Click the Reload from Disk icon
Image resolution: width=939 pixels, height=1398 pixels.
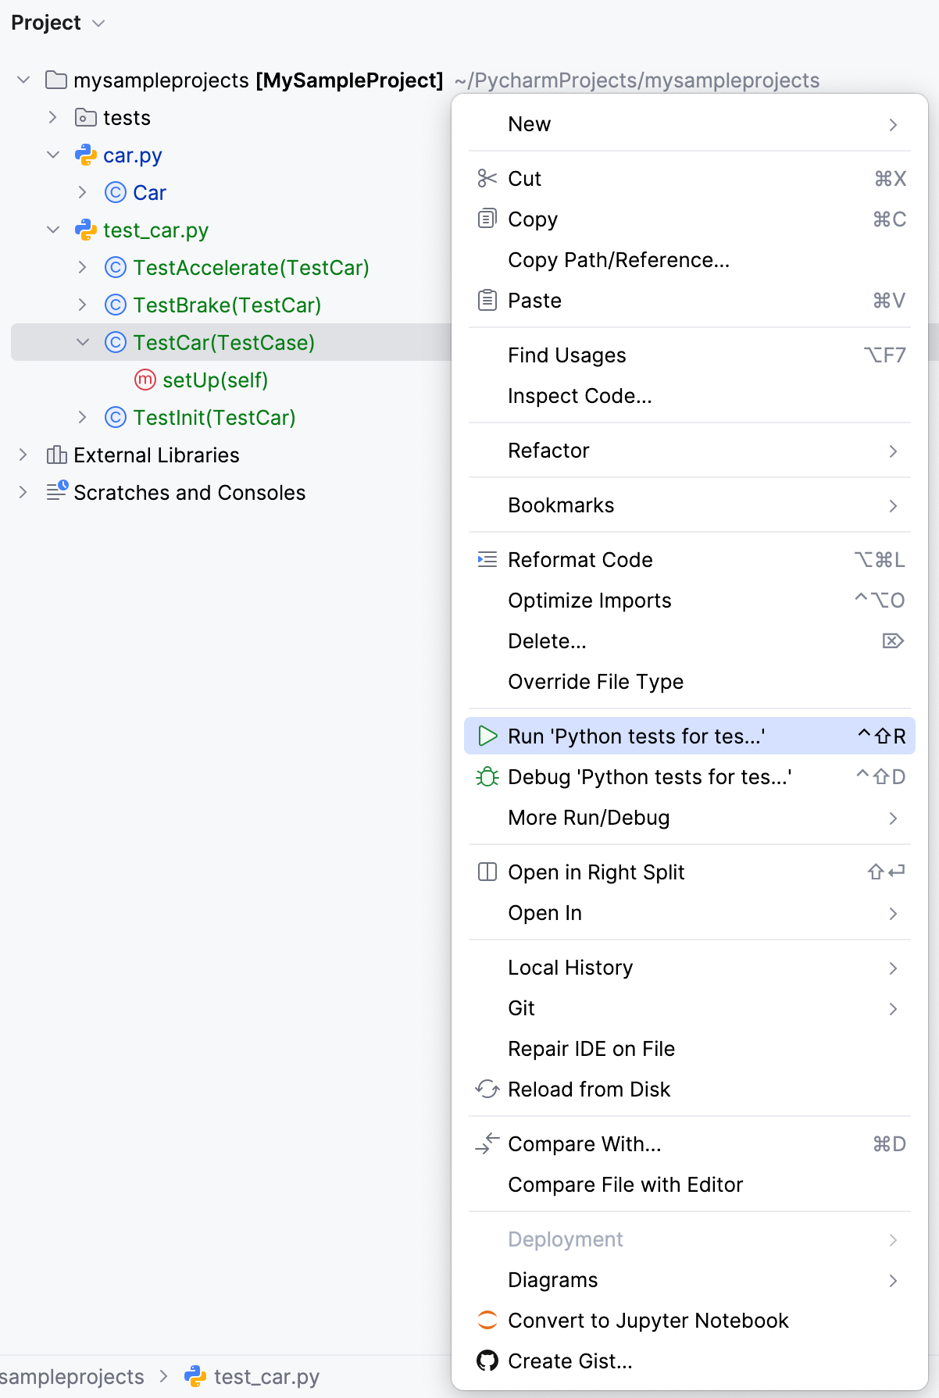(487, 1089)
